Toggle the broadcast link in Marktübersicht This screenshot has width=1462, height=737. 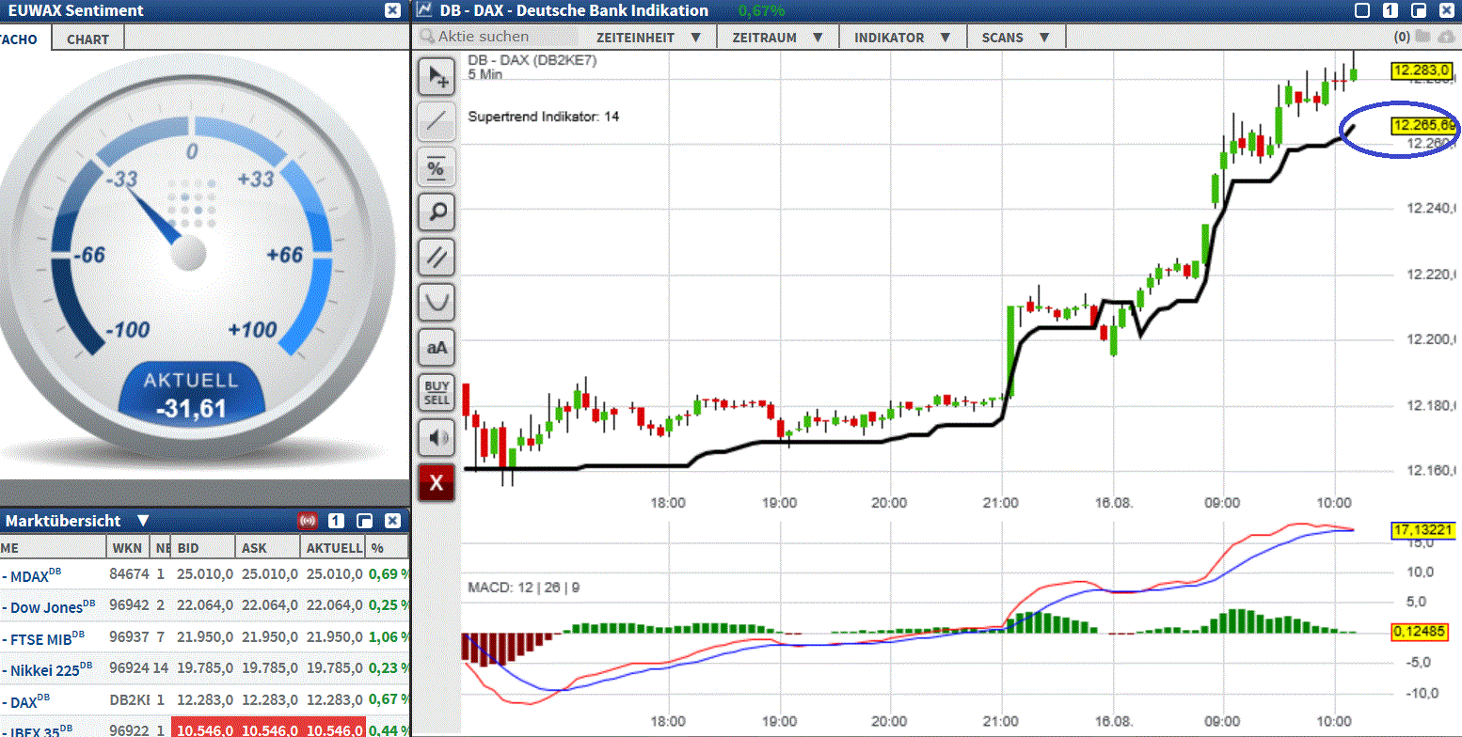(x=307, y=520)
